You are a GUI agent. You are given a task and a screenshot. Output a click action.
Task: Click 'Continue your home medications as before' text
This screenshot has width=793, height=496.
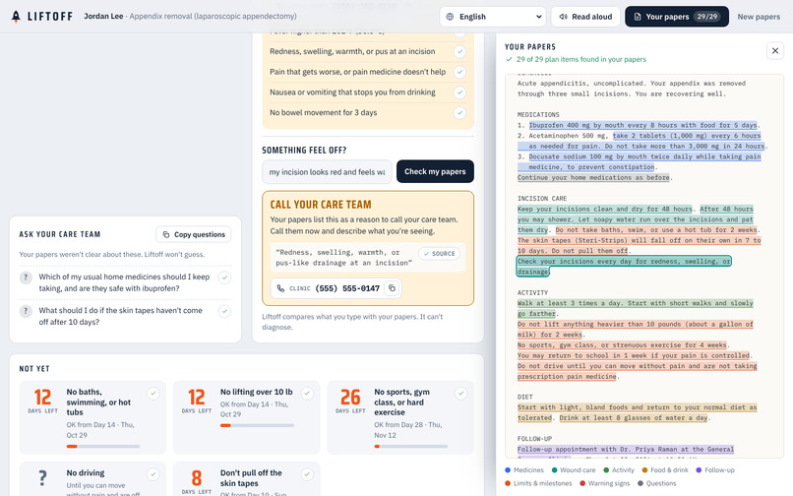[x=593, y=178]
